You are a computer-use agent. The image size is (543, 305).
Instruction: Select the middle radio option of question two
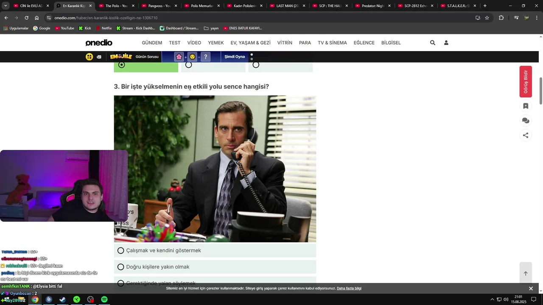coord(189,65)
